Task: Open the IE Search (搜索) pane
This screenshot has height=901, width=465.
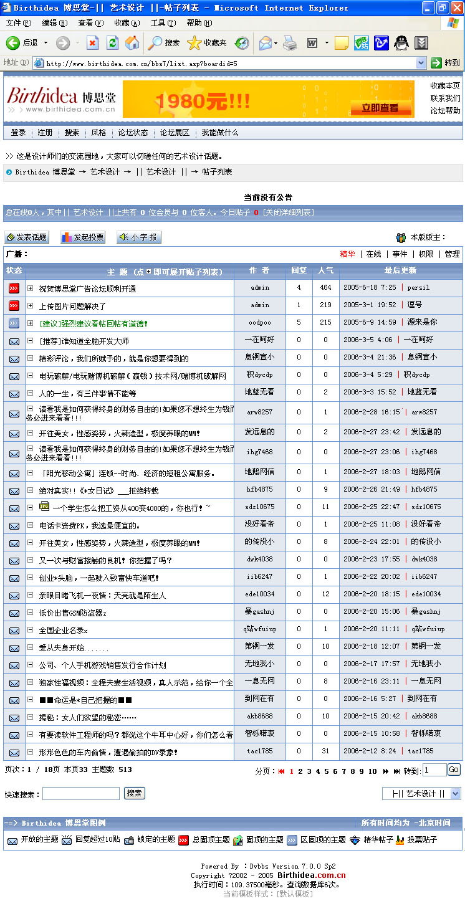Action: [x=164, y=43]
